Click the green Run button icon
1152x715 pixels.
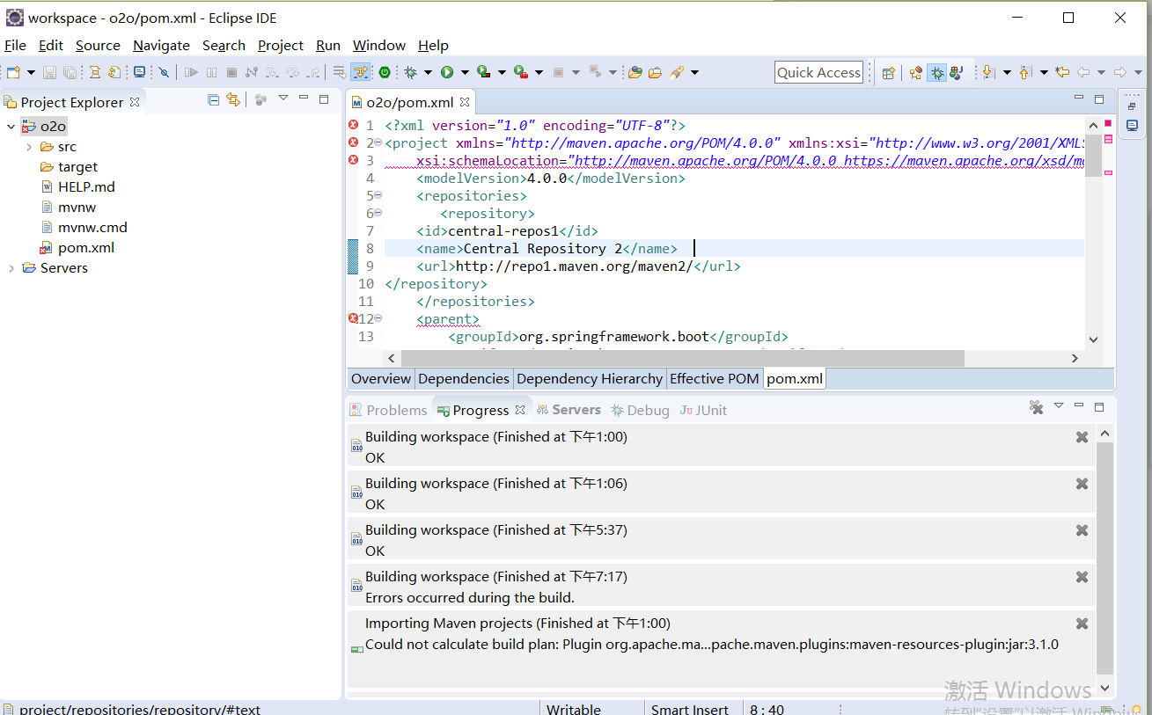point(446,72)
